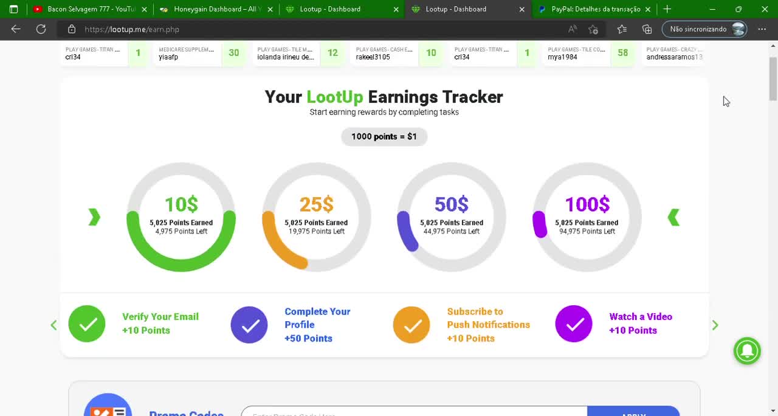Click the task carousel next arrow

[715, 325]
